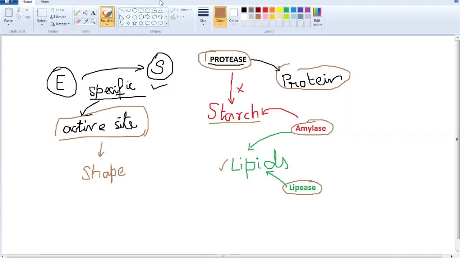This screenshot has height=258, width=460.
Task: Select the Eraser tool
Action: pyautogui.click(x=78, y=21)
